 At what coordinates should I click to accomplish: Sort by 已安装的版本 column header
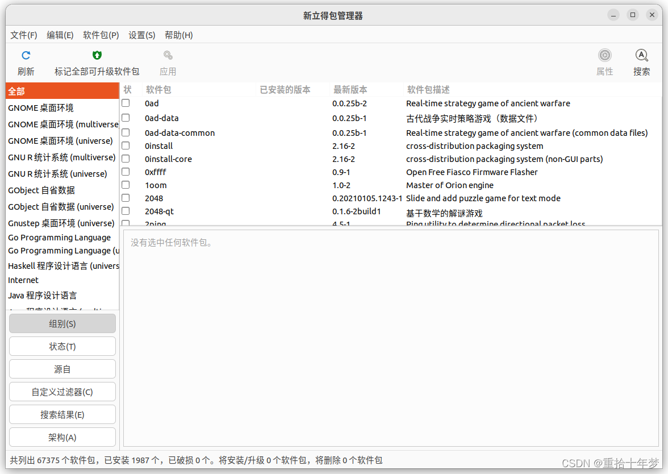coord(293,90)
